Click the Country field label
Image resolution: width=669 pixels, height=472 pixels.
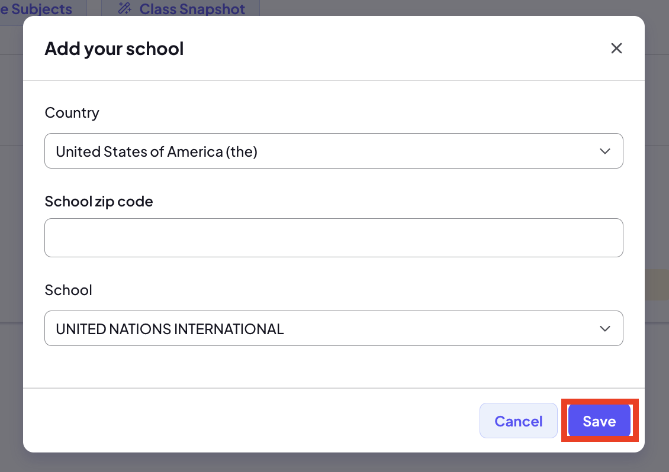(x=72, y=112)
